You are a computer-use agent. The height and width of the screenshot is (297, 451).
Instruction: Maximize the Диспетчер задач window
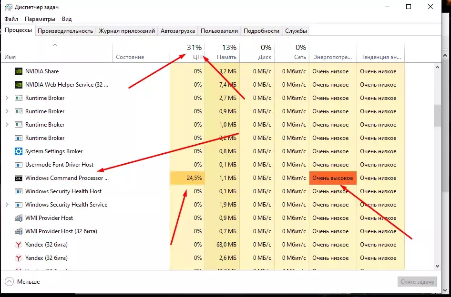coord(409,7)
